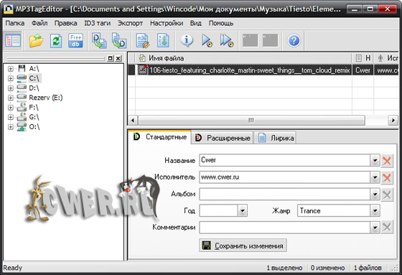Select the C:\ drive in tree
This screenshot has height=275, width=402.
point(34,78)
